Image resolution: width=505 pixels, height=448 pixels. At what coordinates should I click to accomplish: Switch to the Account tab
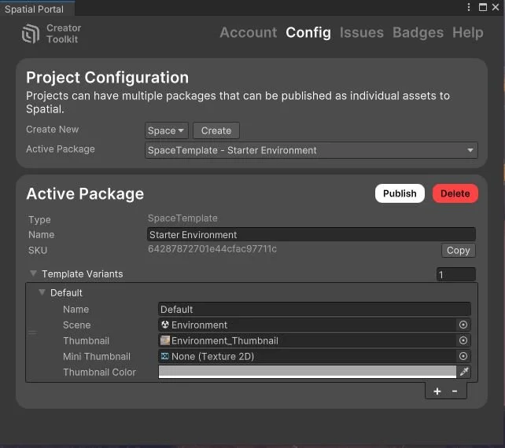(249, 32)
